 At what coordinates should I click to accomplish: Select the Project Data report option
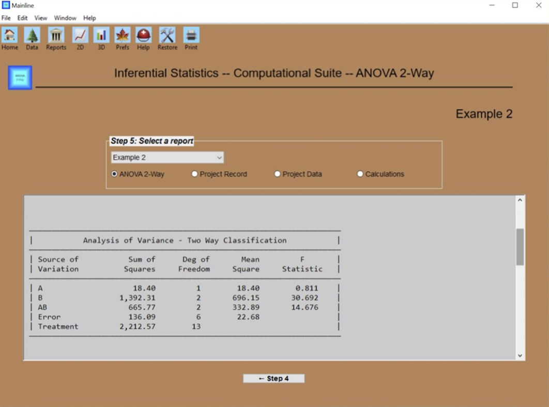click(277, 174)
